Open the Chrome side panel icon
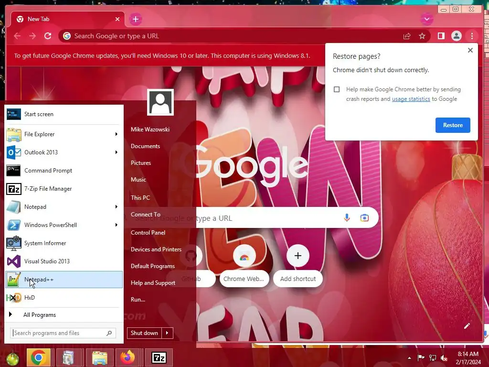The image size is (489, 367). coord(441,36)
